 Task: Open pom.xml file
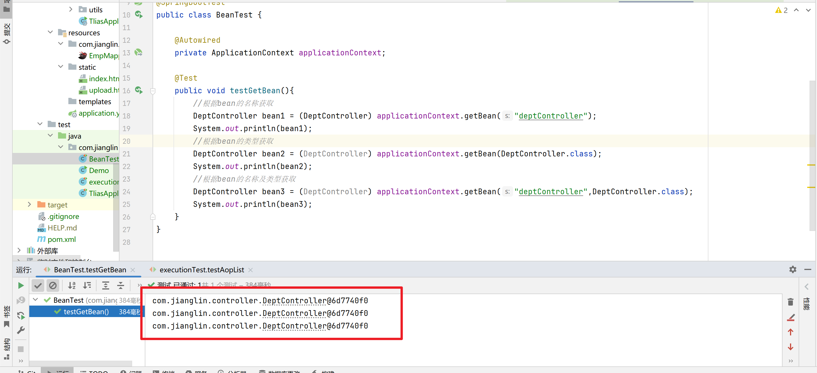tap(57, 239)
